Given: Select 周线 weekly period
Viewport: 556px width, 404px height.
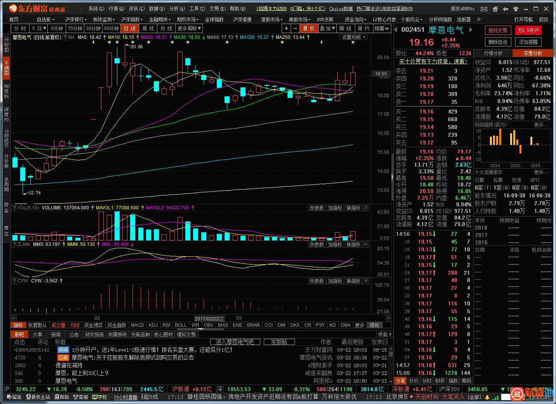Looking at the screenshot, I should pos(148,28).
